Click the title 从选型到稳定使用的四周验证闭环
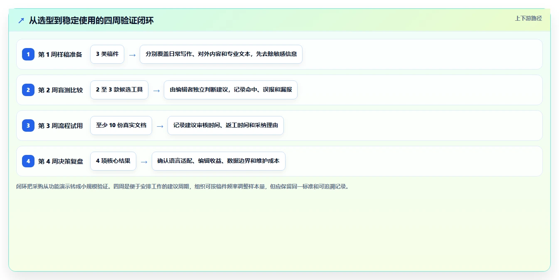Screen dimensions: 559x280 tap(91, 20)
